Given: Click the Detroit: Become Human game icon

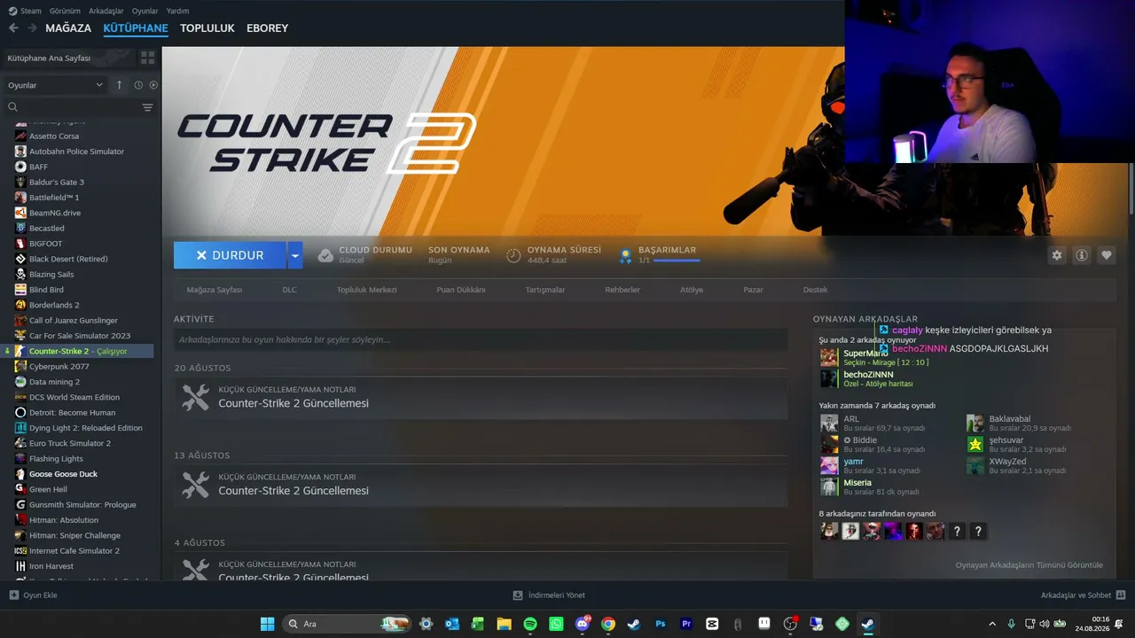Looking at the screenshot, I should [x=20, y=413].
